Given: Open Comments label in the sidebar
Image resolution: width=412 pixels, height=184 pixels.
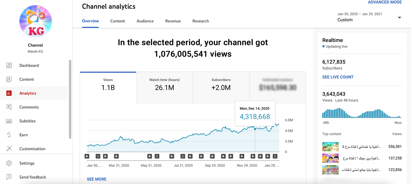Looking at the screenshot, I should coord(29,107).
